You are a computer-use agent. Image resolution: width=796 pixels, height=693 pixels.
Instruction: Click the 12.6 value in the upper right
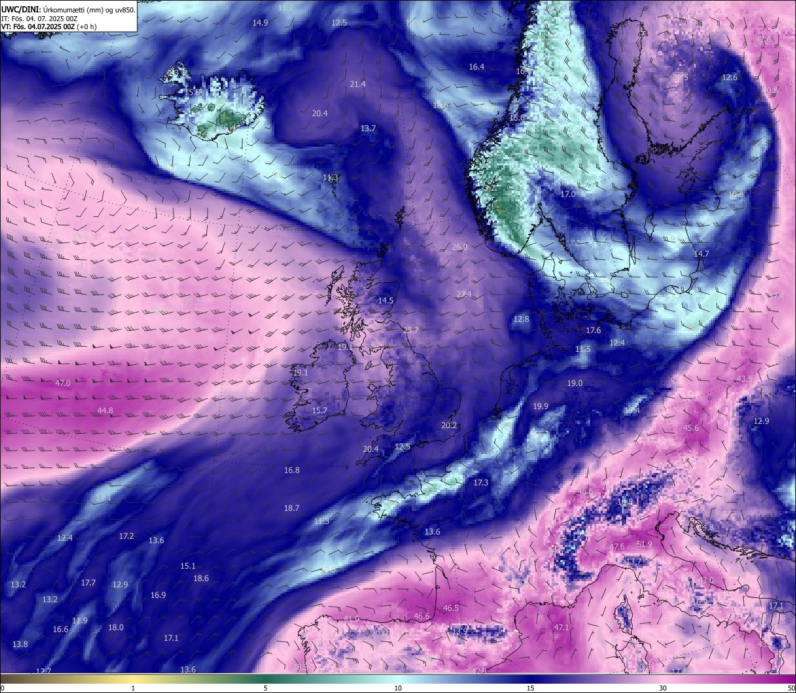(729, 78)
